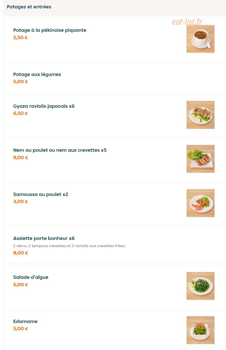The height and width of the screenshot is (350, 226).
Task: View the gyoza raviolis photo
Action: [201, 115]
